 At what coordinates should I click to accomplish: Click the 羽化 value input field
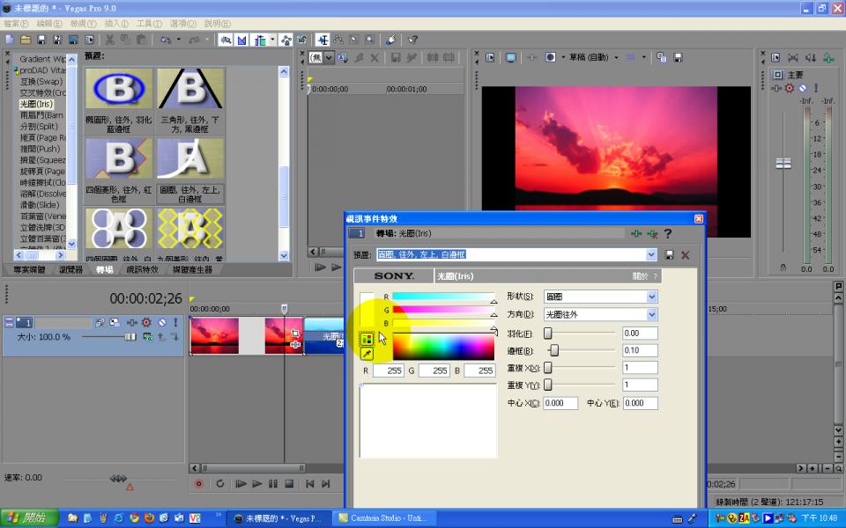click(639, 334)
